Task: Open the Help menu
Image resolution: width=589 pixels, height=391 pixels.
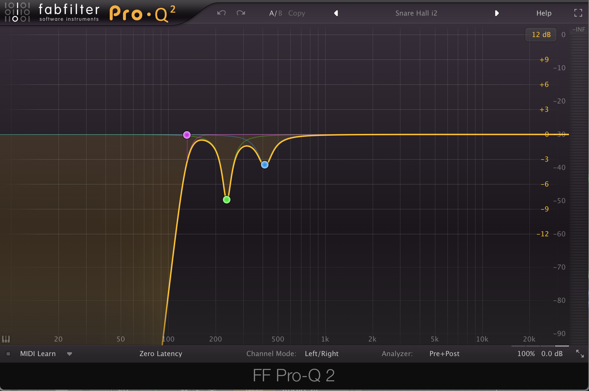Action: 544,13
